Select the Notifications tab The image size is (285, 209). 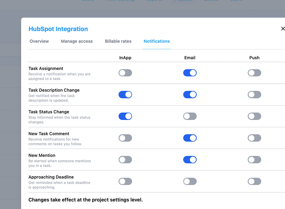(157, 41)
